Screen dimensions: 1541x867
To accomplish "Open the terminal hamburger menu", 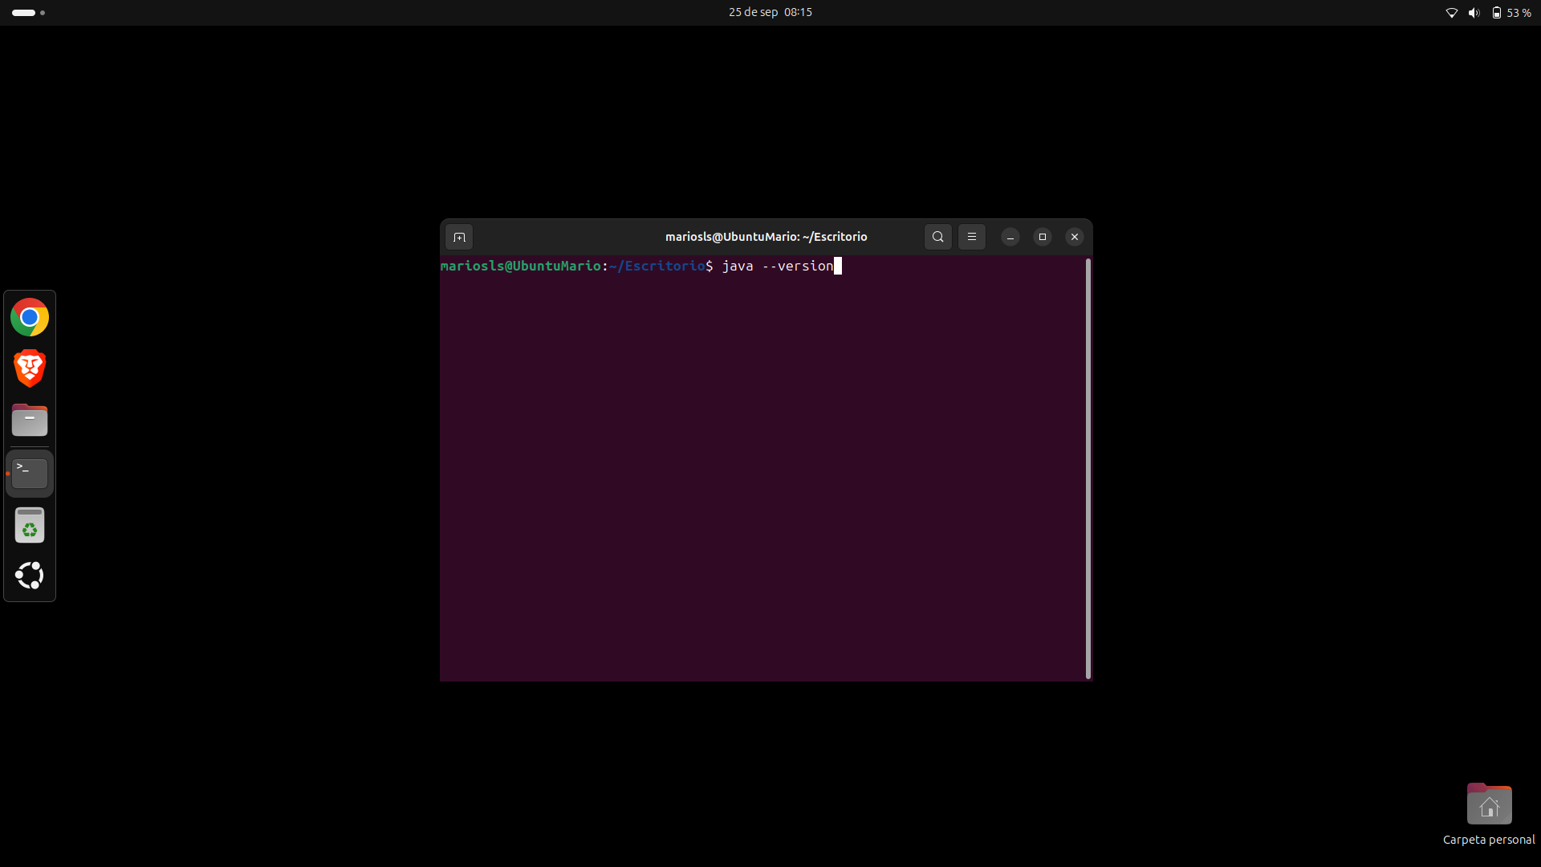I will pyautogui.click(x=971, y=237).
